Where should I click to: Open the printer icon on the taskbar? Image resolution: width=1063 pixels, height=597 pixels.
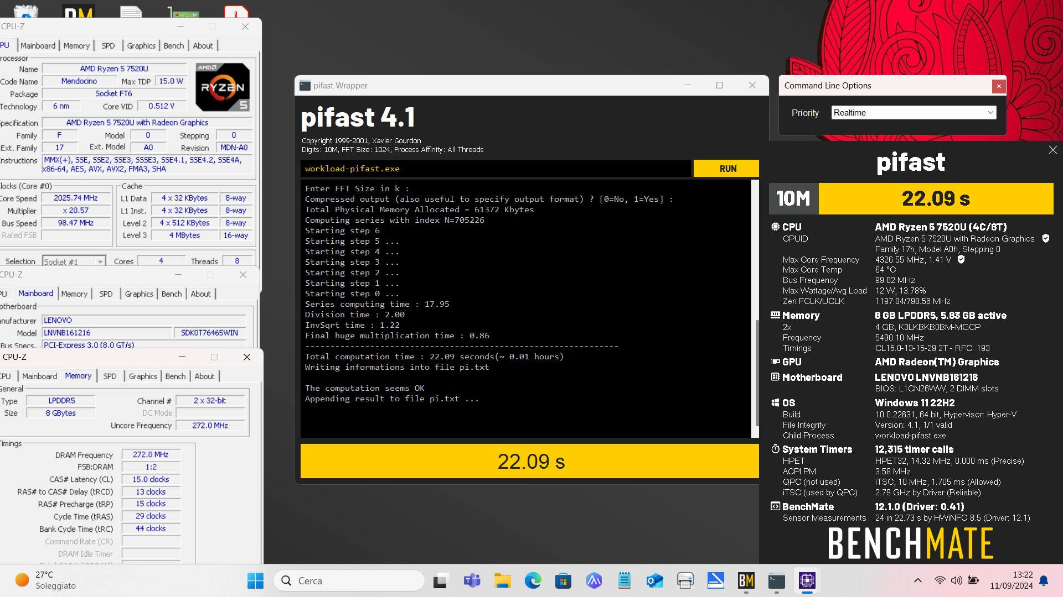685,580
